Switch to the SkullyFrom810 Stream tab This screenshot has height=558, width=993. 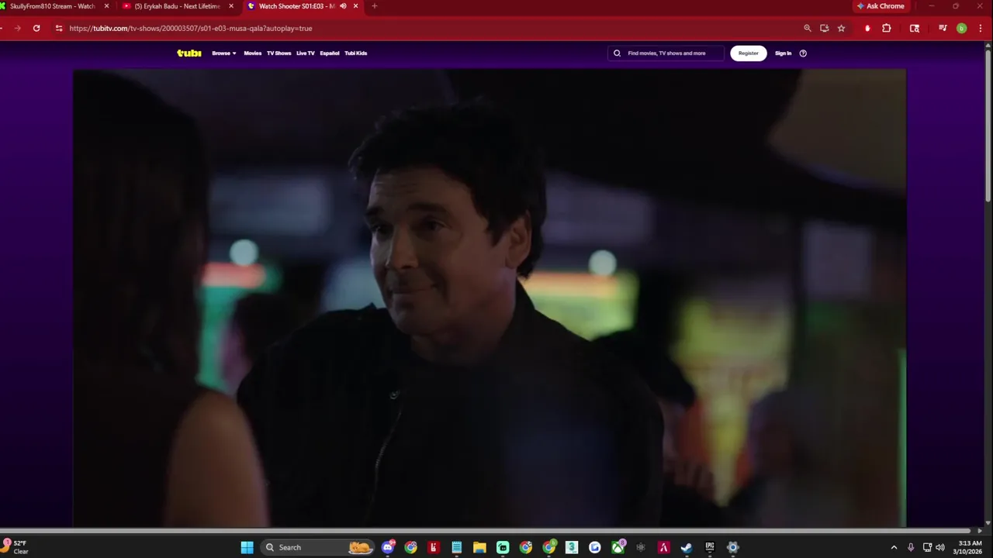[x=54, y=6]
